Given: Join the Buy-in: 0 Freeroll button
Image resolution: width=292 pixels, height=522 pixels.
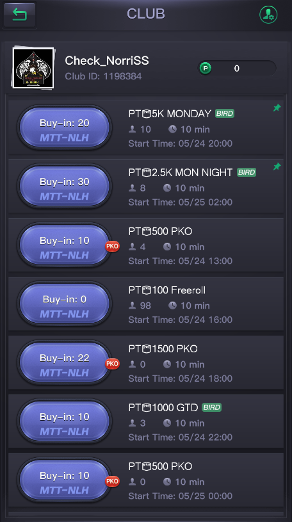Looking at the screenshot, I should [x=65, y=304].
